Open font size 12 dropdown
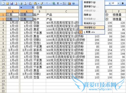Image resolution: width=126 pixels, height=93 pixels. tap(118, 3)
